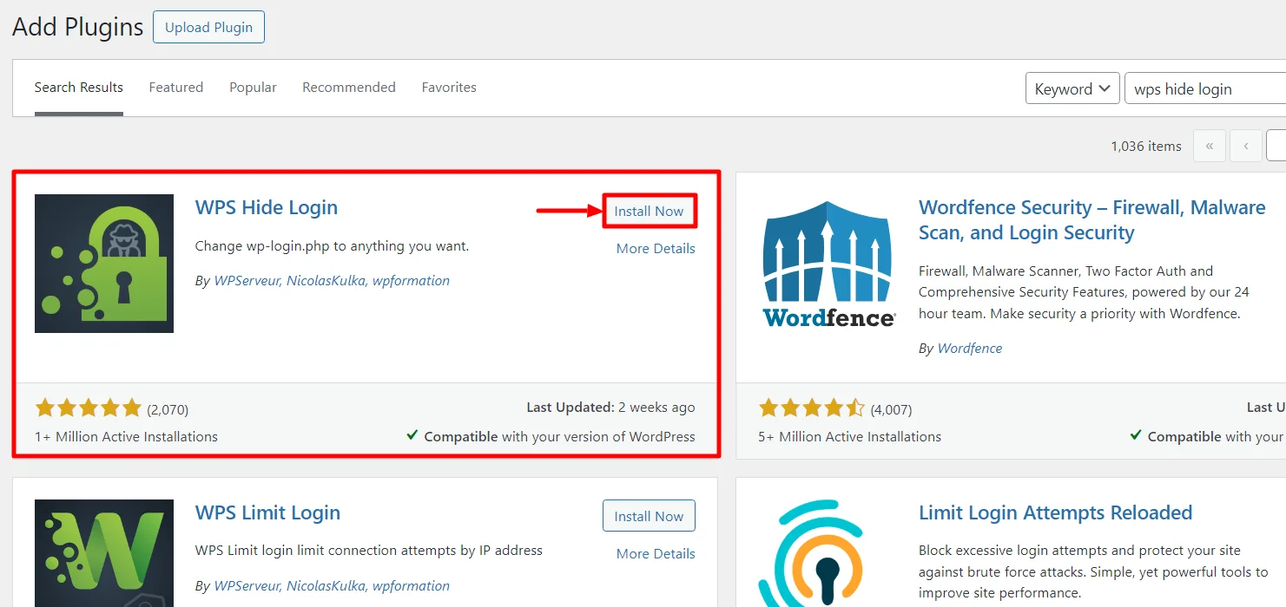Click the current page number field

pyautogui.click(x=1276, y=146)
